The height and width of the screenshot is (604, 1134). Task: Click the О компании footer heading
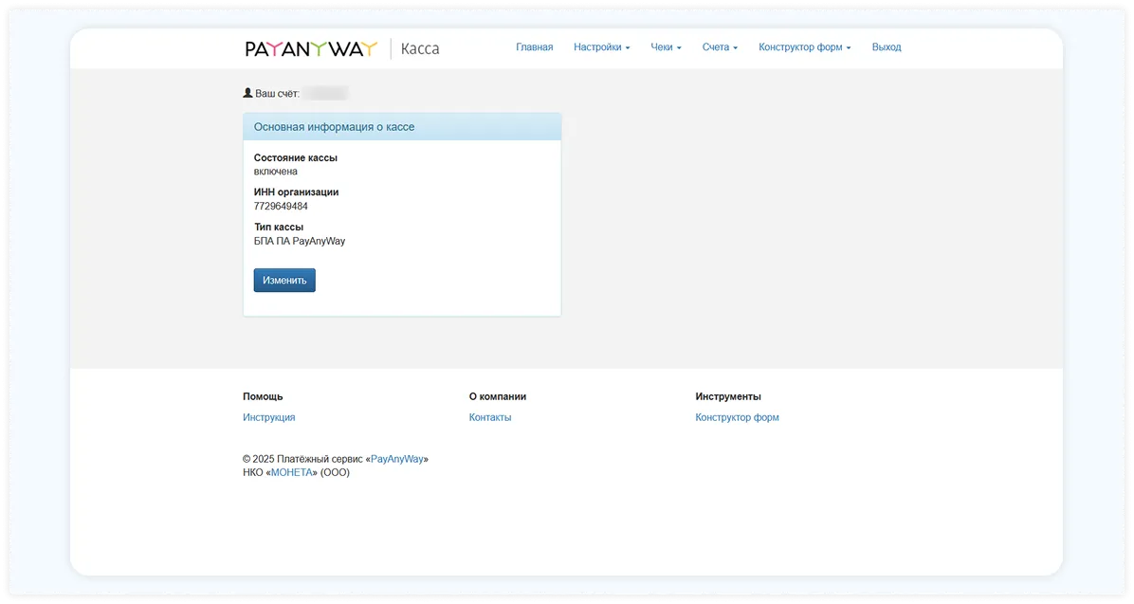(x=498, y=396)
